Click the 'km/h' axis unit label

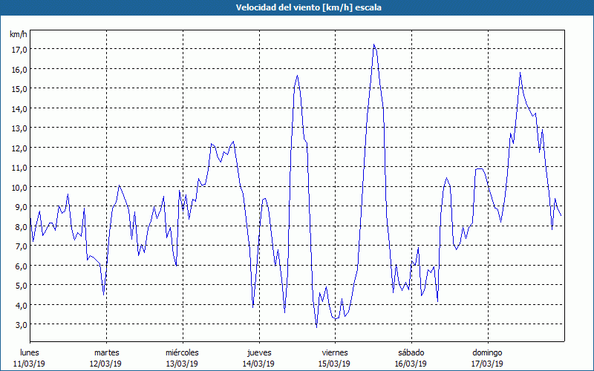[x=18, y=34]
